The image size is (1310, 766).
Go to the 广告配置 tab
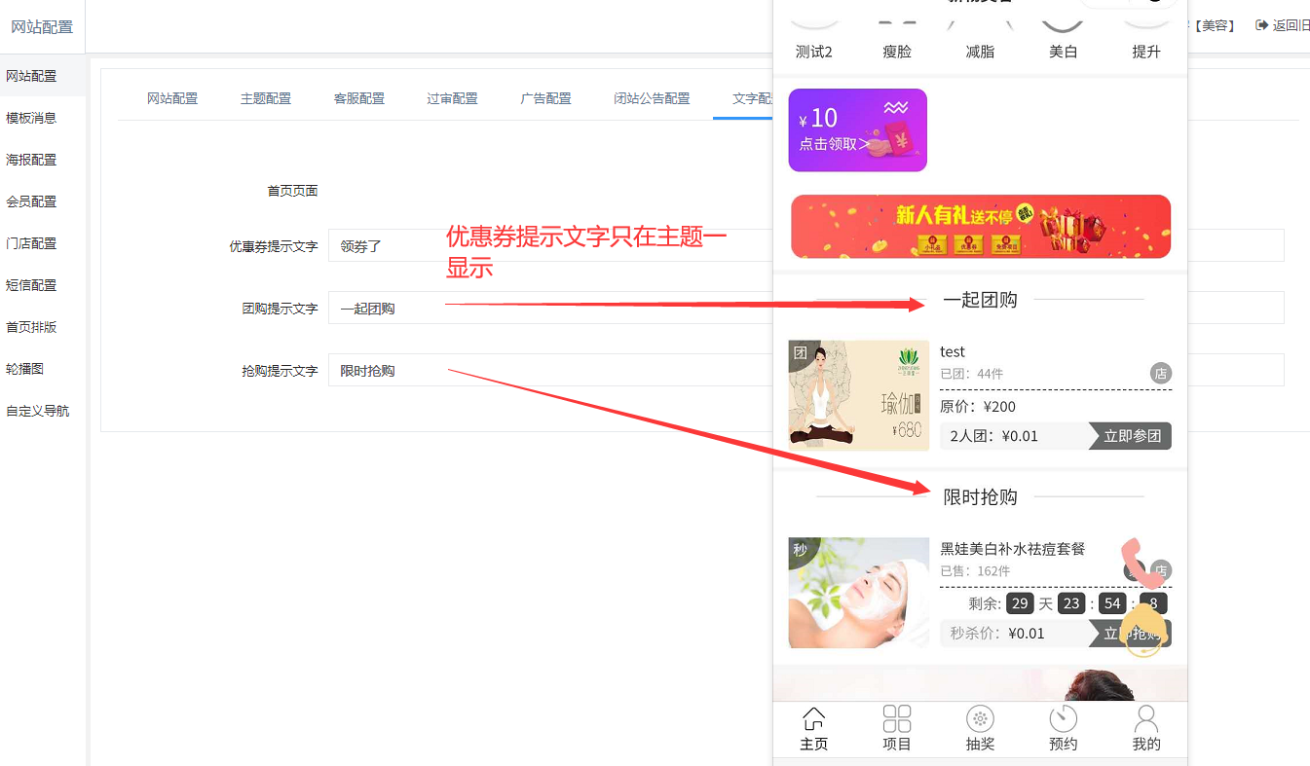545,98
